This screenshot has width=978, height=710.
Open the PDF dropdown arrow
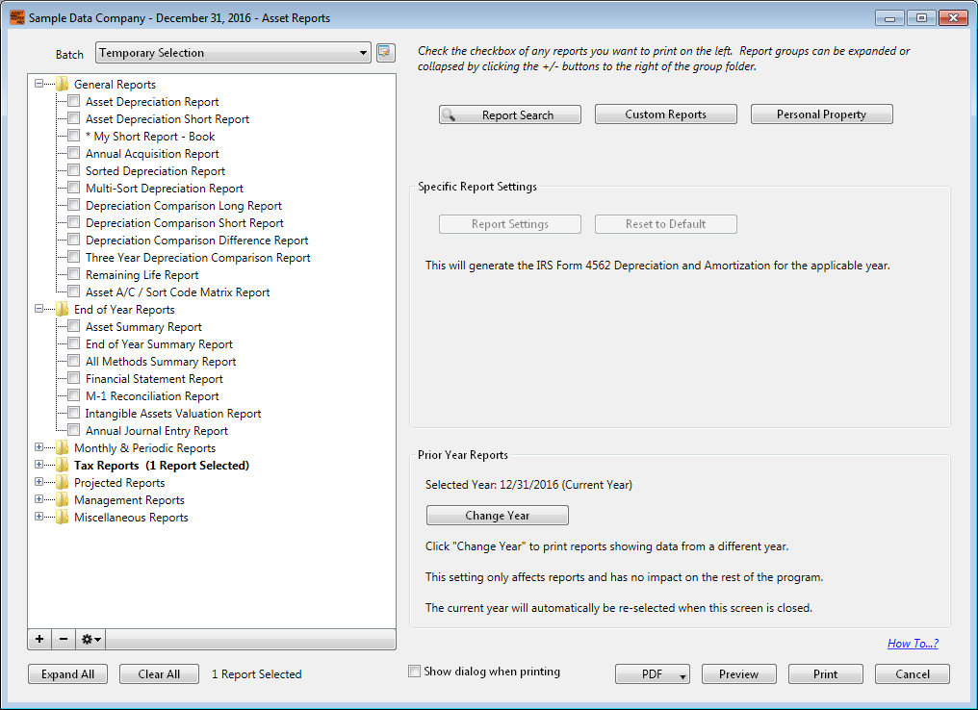click(x=683, y=675)
